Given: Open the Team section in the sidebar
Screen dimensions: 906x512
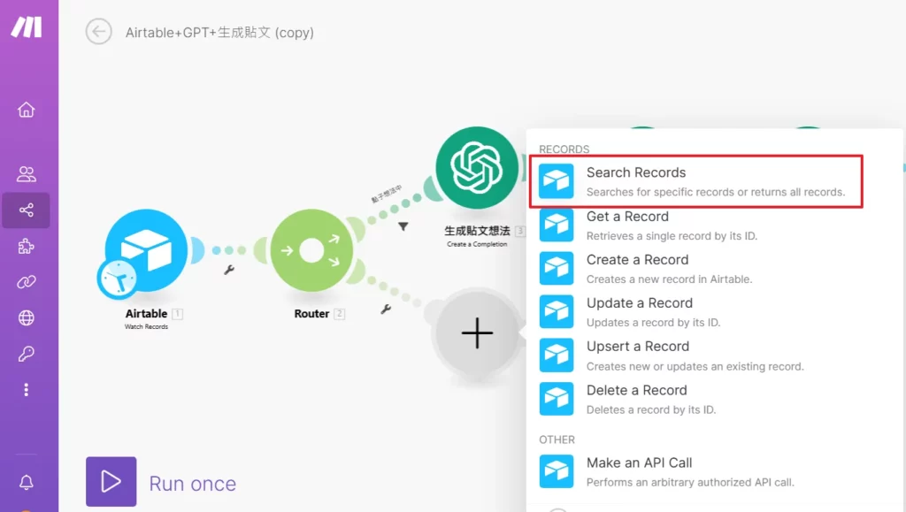Looking at the screenshot, I should 26,173.
